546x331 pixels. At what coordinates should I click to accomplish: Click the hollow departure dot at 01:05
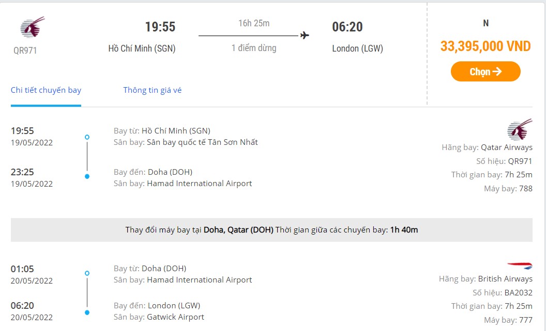tap(87, 273)
